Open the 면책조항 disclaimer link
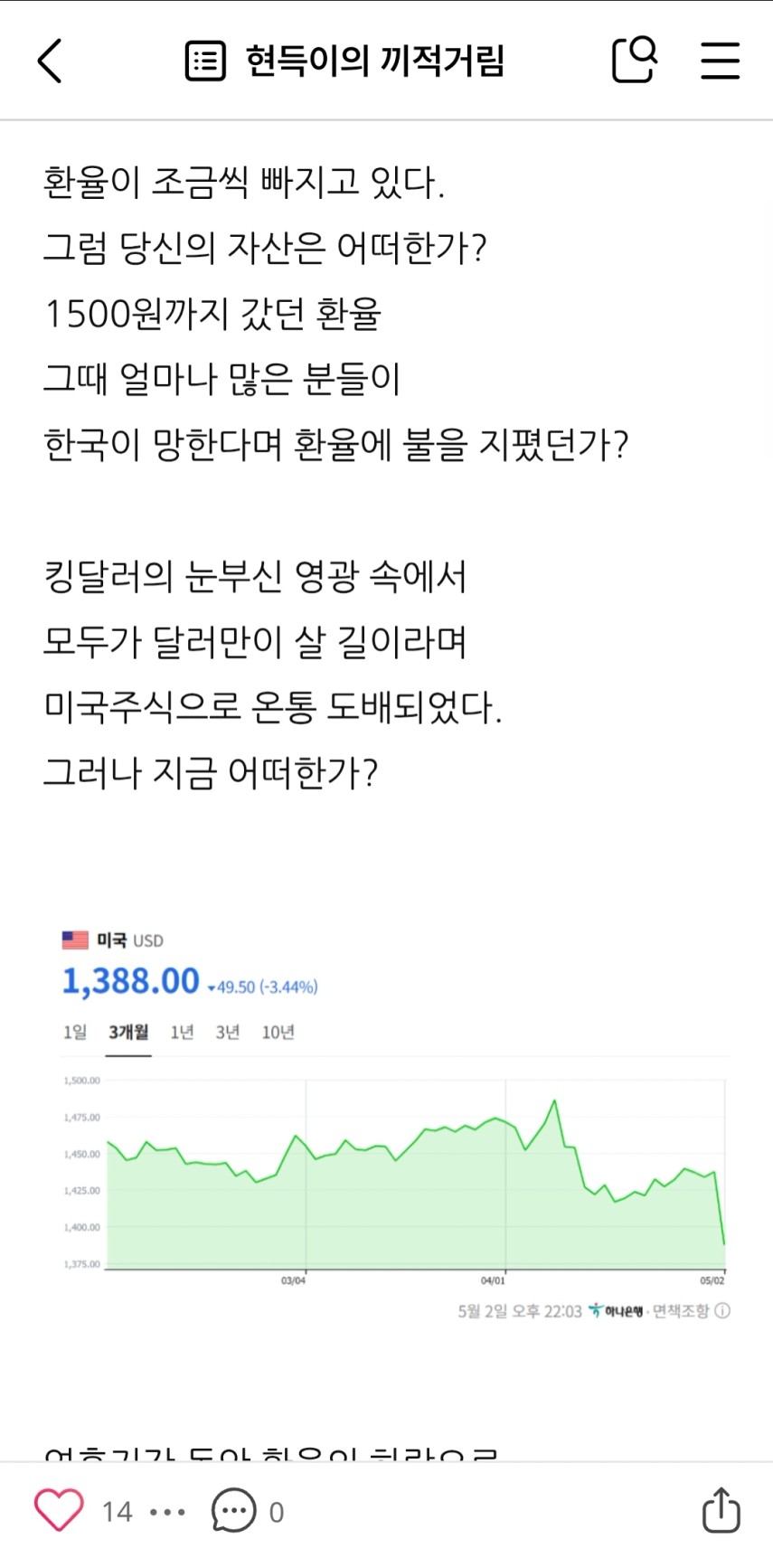The height and width of the screenshot is (1558, 773). point(681,1311)
